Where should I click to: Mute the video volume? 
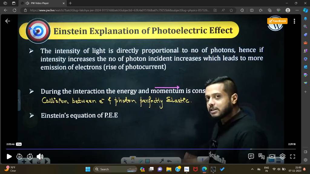coord(40,156)
